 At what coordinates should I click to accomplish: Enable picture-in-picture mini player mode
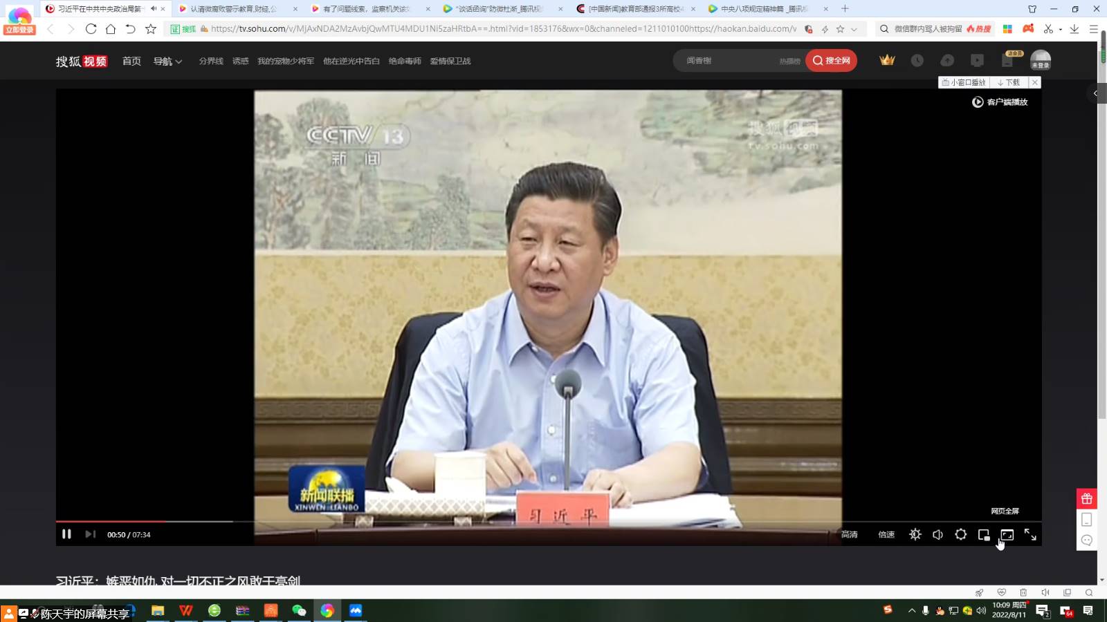pyautogui.click(x=984, y=534)
